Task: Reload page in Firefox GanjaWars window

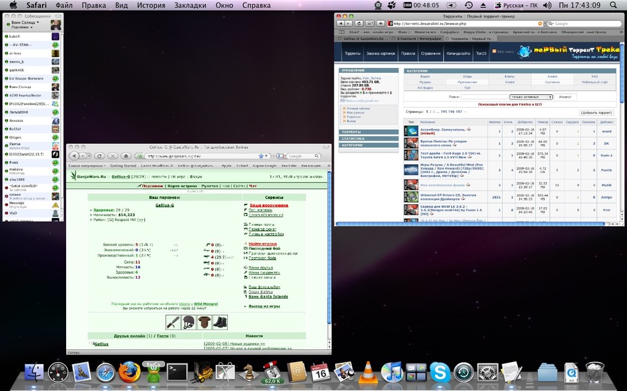Action: 100,156
